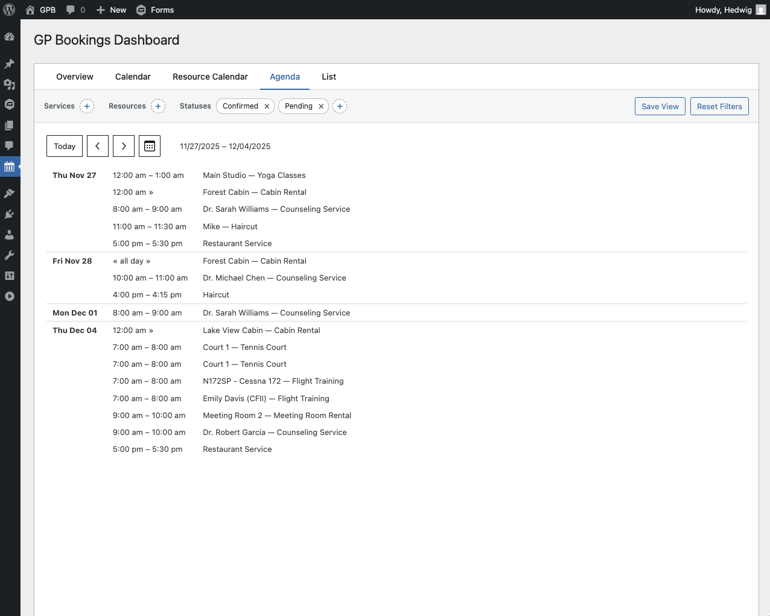Screen dimensions: 770x616
Task: Add a Services filter
Action: tap(87, 106)
